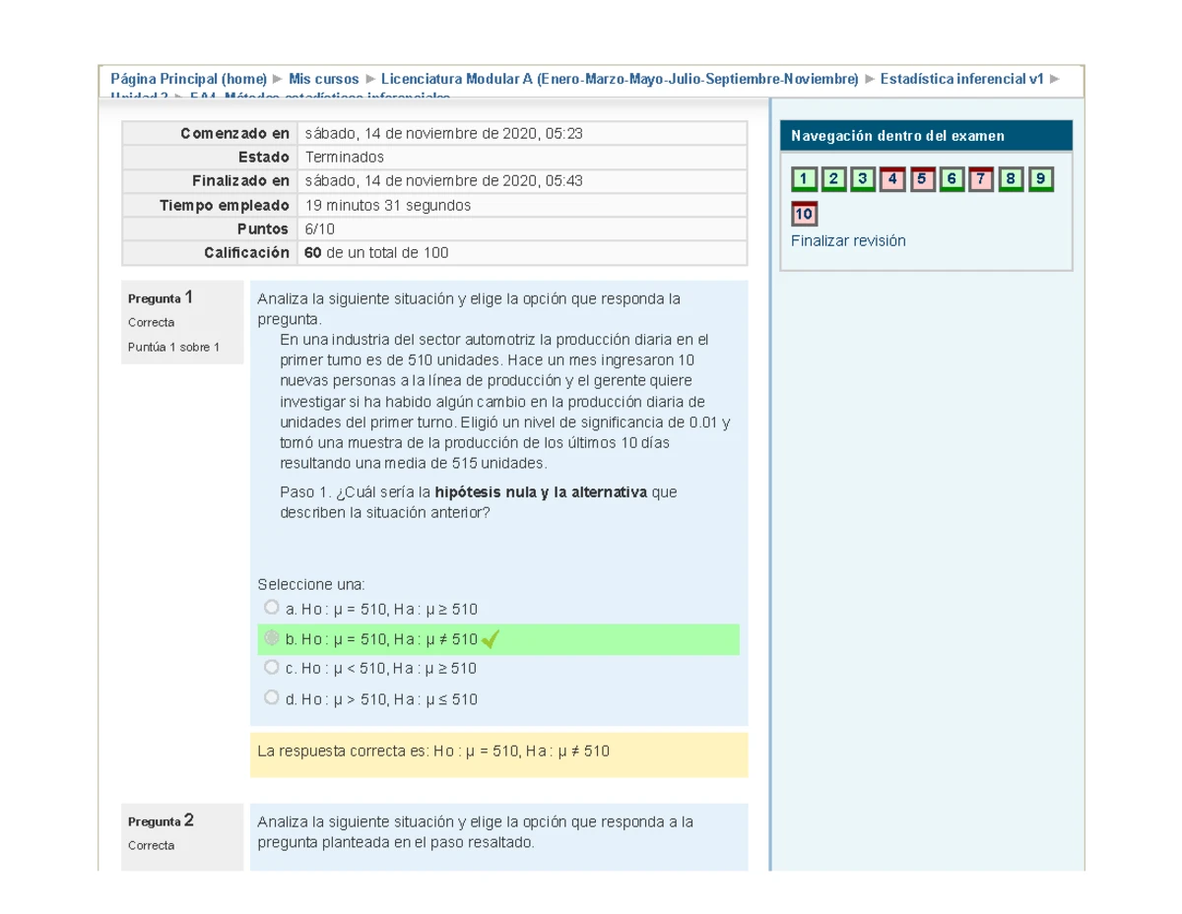
Task: Open incorrect question 4 navigation box
Action: click(x=892, y=179)
